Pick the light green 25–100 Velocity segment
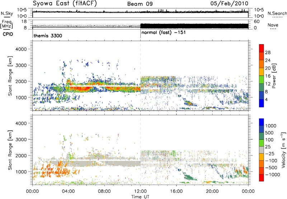The width and height of the screenshot is (287, 199). tap(262, 143)
